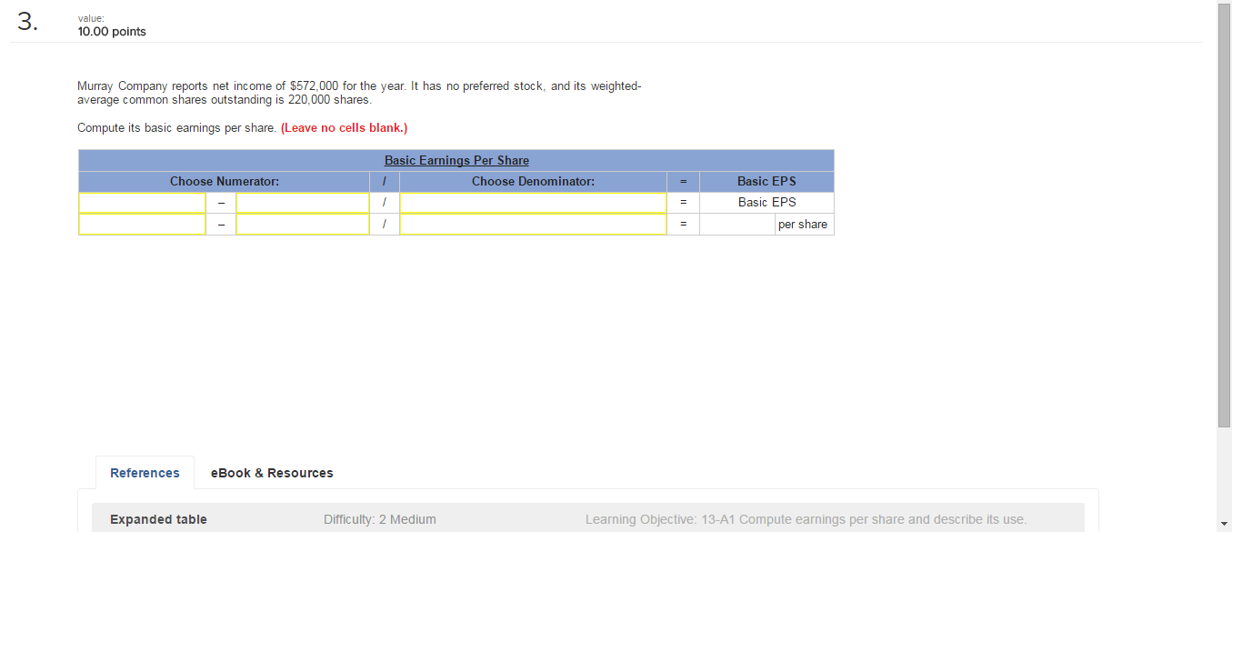The width and height of the screenshot is (1242, 662).
Task: Select second-row numerator right input cell
Action: (303, 225)
